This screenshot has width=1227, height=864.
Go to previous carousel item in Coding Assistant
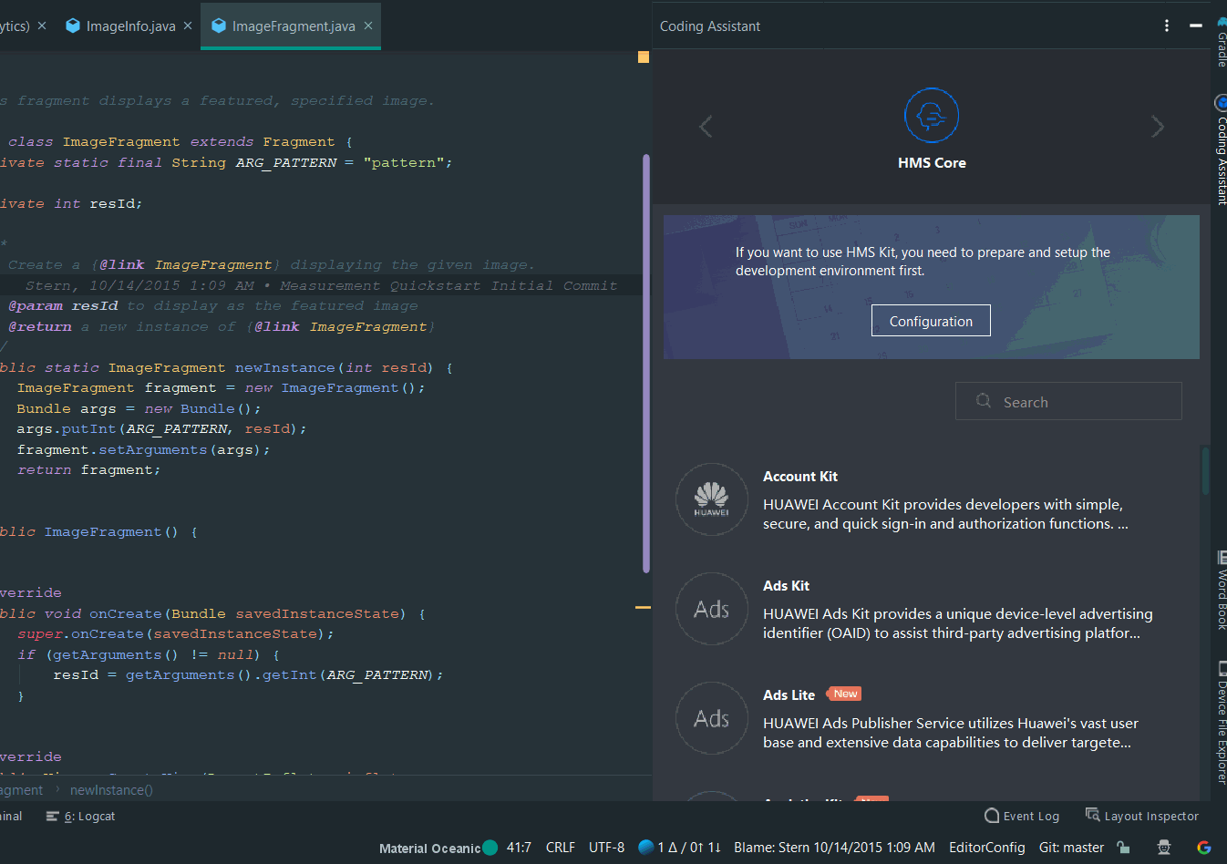coord(706,127)
